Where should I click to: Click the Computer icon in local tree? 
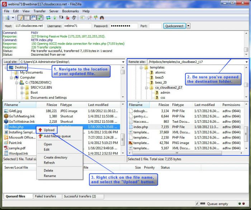[16, 78]
